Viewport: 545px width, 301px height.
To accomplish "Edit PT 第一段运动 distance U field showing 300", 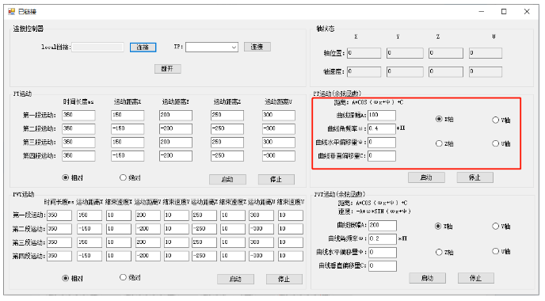I will pos(279,115).
